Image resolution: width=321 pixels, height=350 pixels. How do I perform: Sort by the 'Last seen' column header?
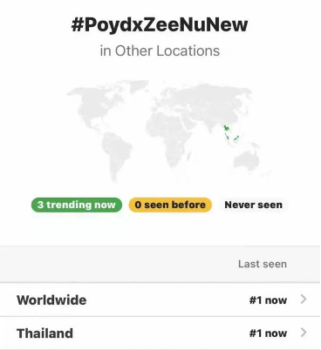(263, 264)
